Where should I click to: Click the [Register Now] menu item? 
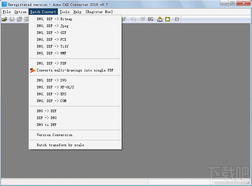99,12
